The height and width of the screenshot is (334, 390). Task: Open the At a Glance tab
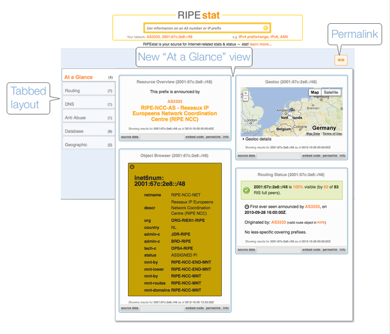click(88, 77)
